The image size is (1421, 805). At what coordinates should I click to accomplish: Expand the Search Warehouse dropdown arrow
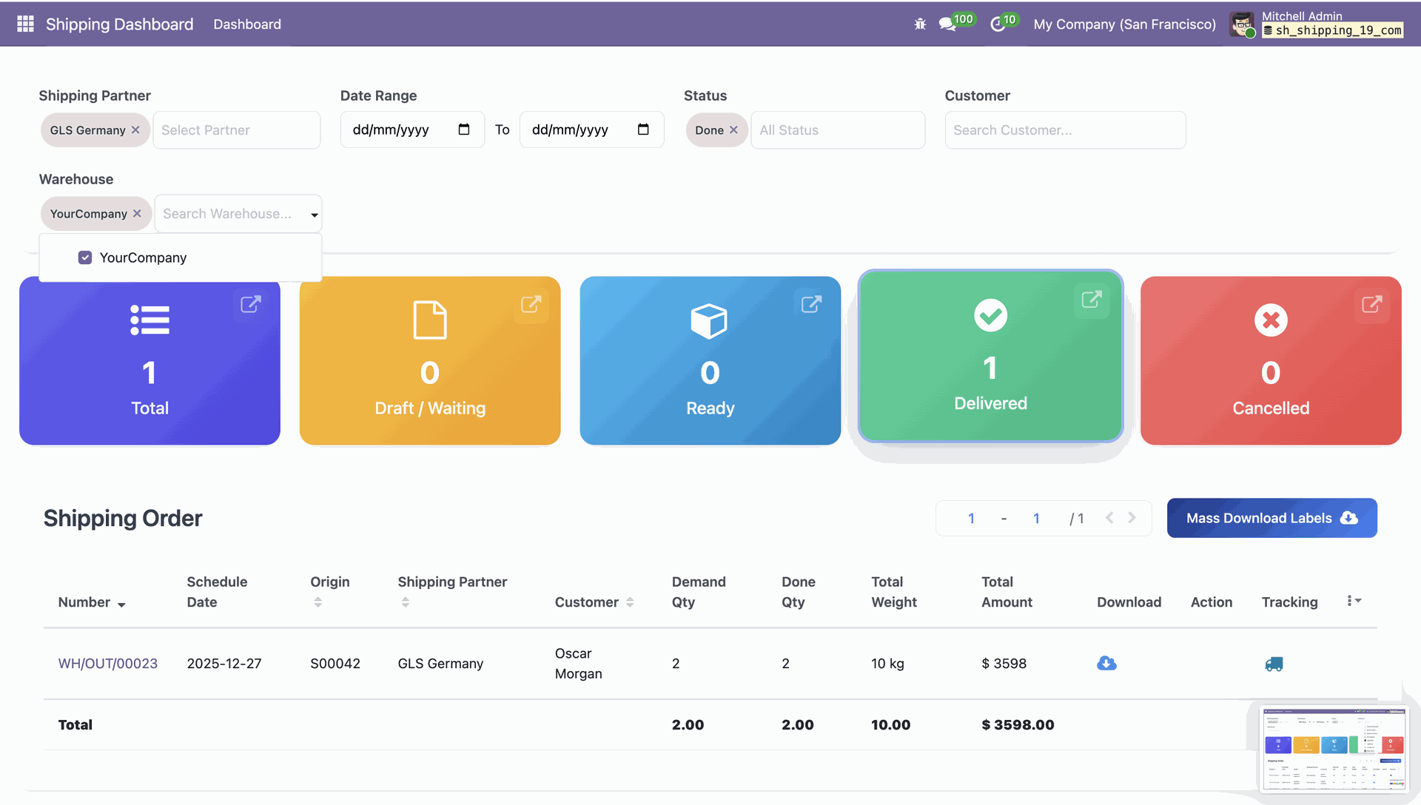315,215
